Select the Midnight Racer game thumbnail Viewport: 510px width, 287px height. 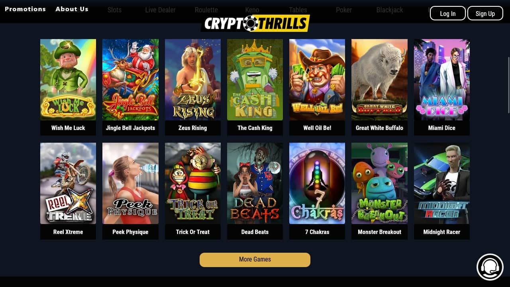click(x=442, y=183)
